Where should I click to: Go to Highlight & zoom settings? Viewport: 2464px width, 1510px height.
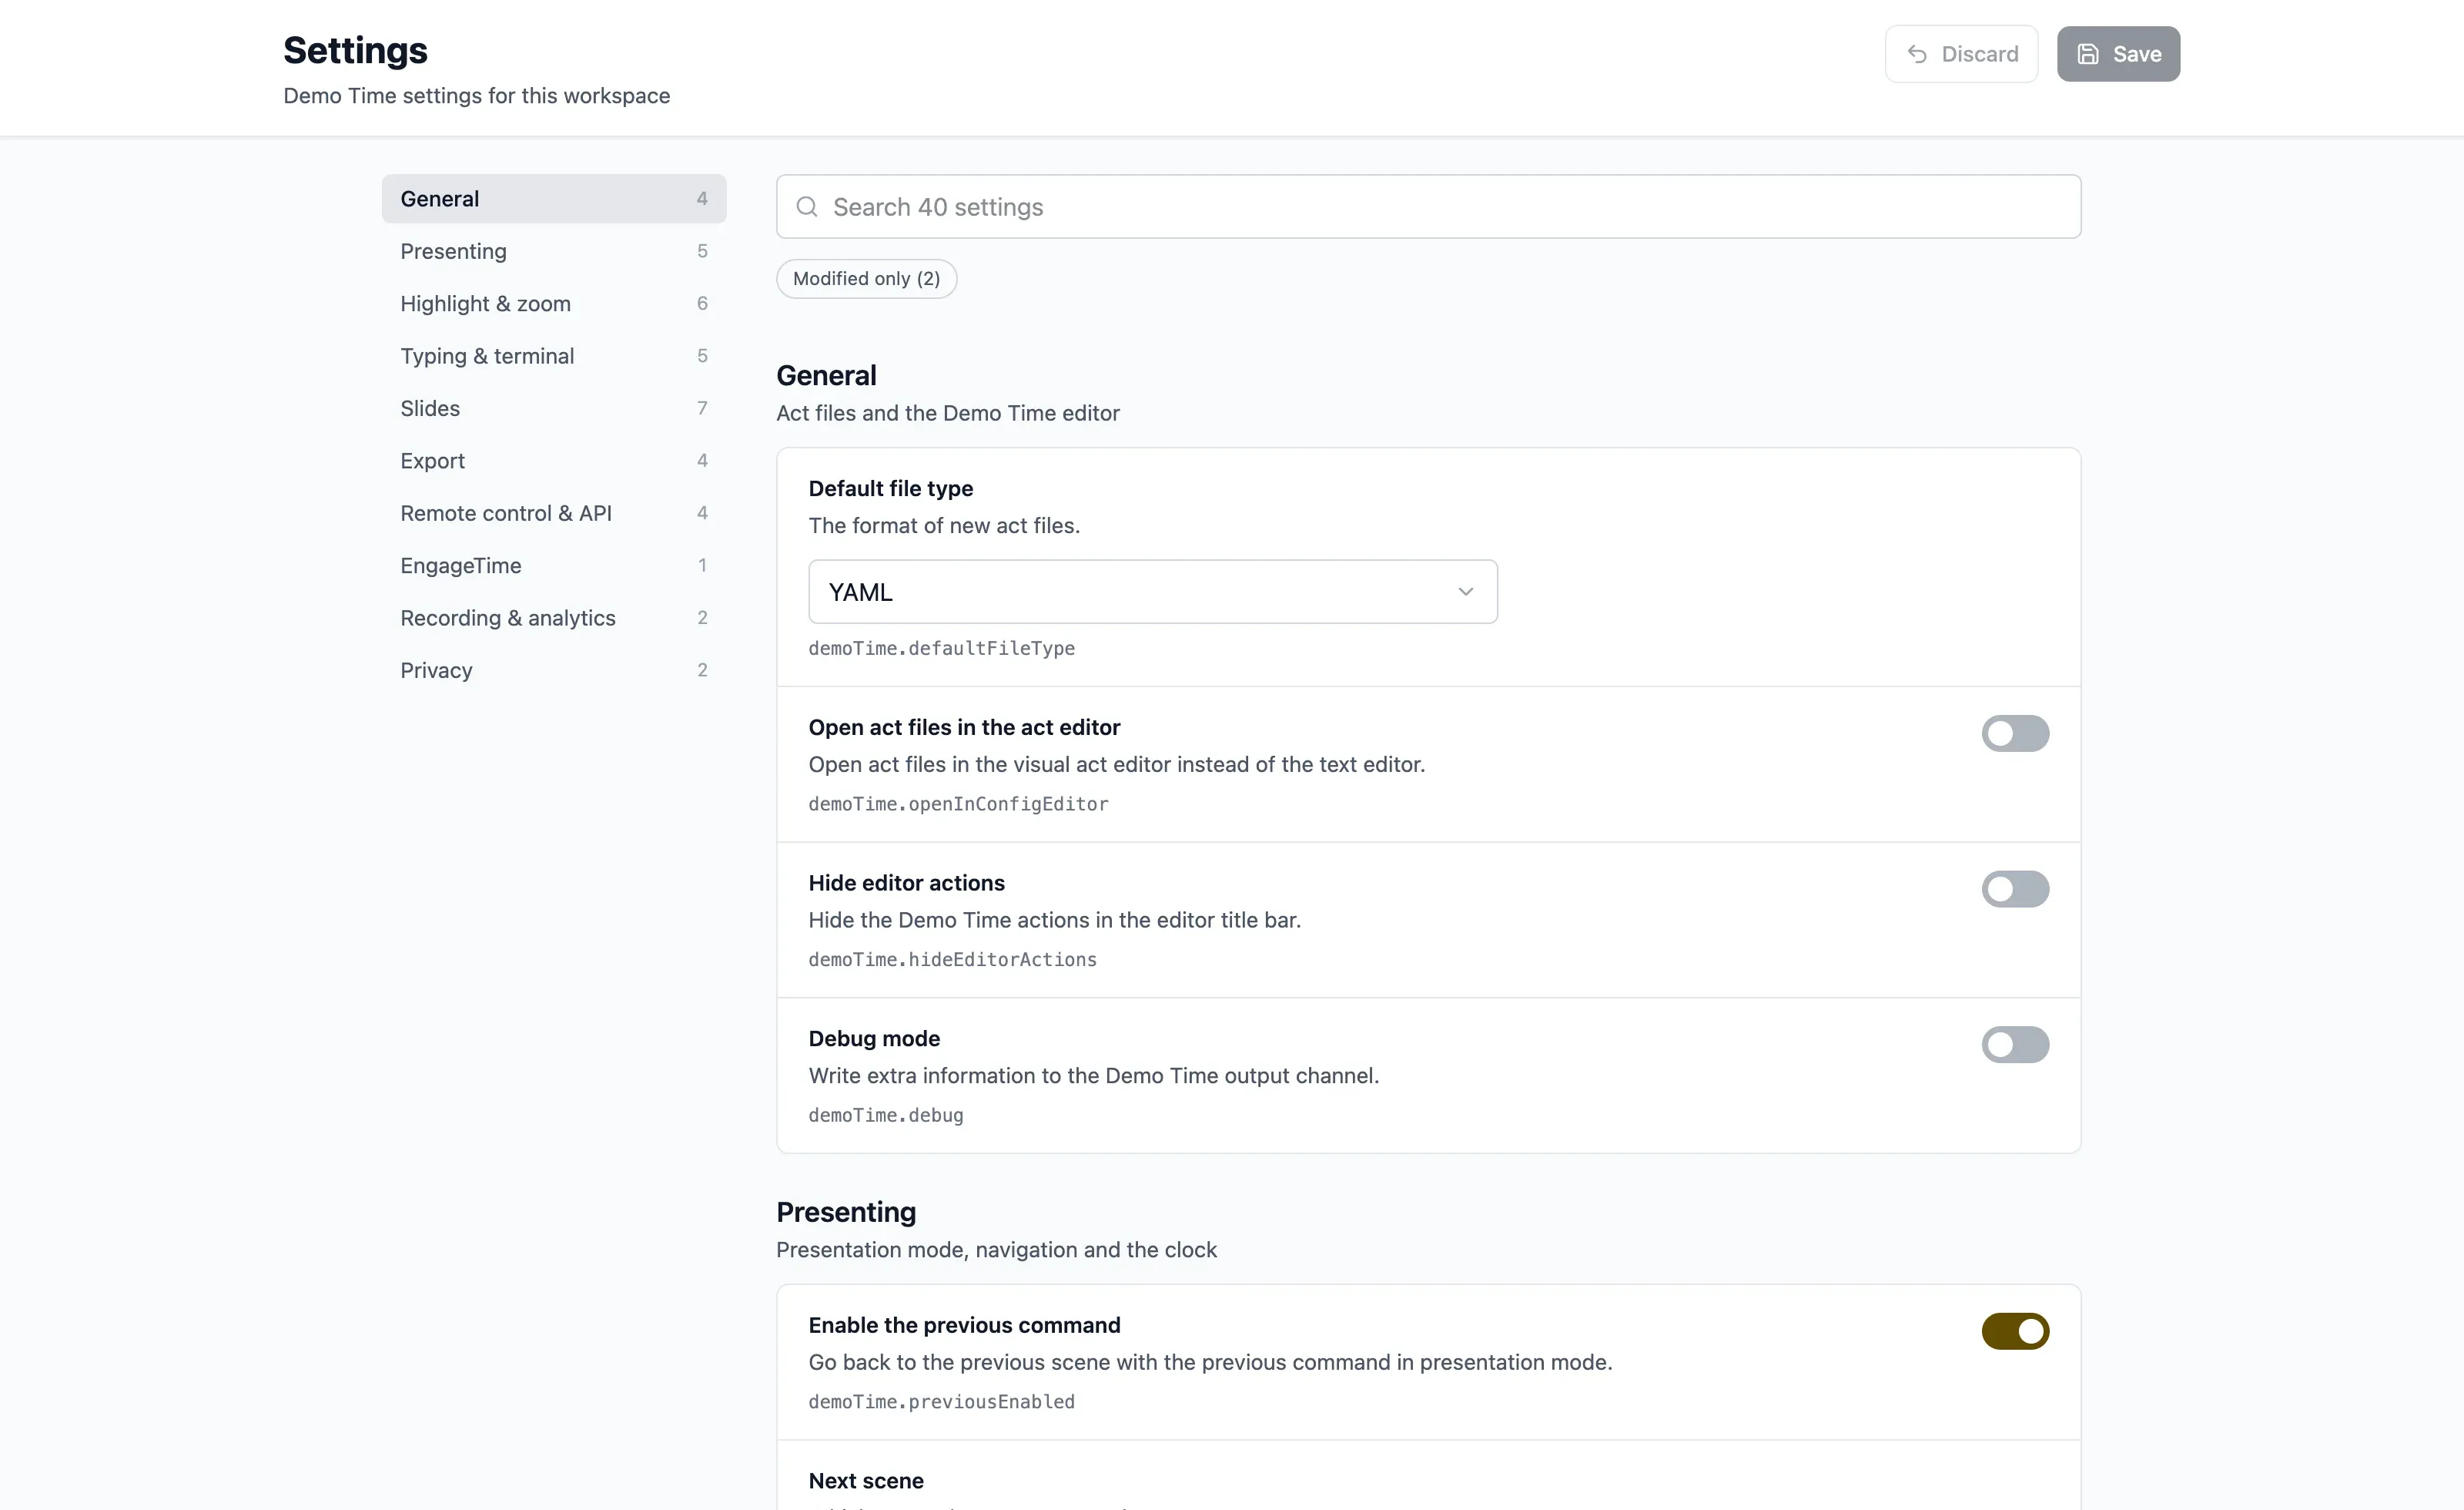point(553,304)
